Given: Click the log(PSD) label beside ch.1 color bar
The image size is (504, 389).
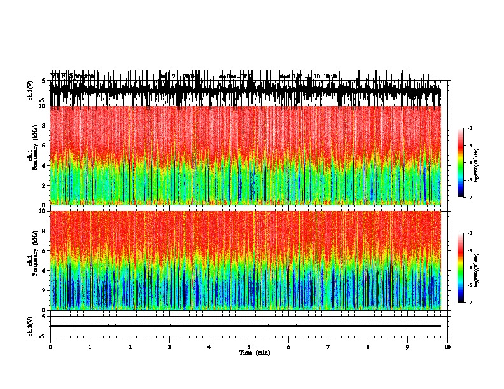Looking at the screenshot, I should click(476, 165).
